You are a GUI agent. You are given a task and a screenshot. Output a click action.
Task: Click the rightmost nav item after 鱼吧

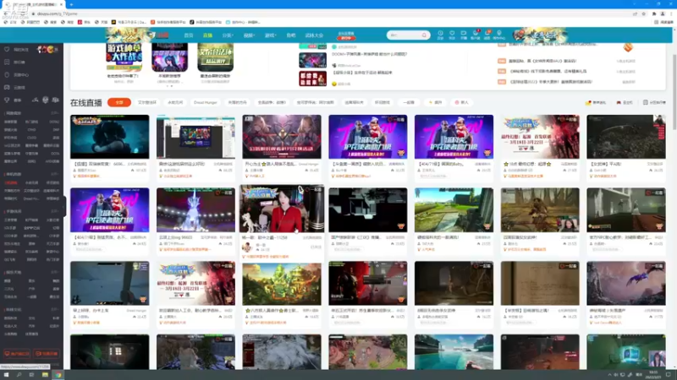[x=314, y=35]
